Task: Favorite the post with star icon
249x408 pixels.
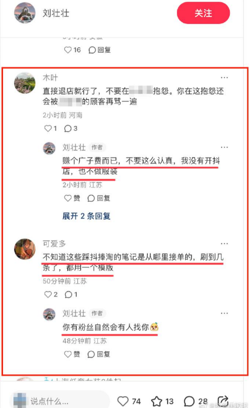Action: [162, 401]
